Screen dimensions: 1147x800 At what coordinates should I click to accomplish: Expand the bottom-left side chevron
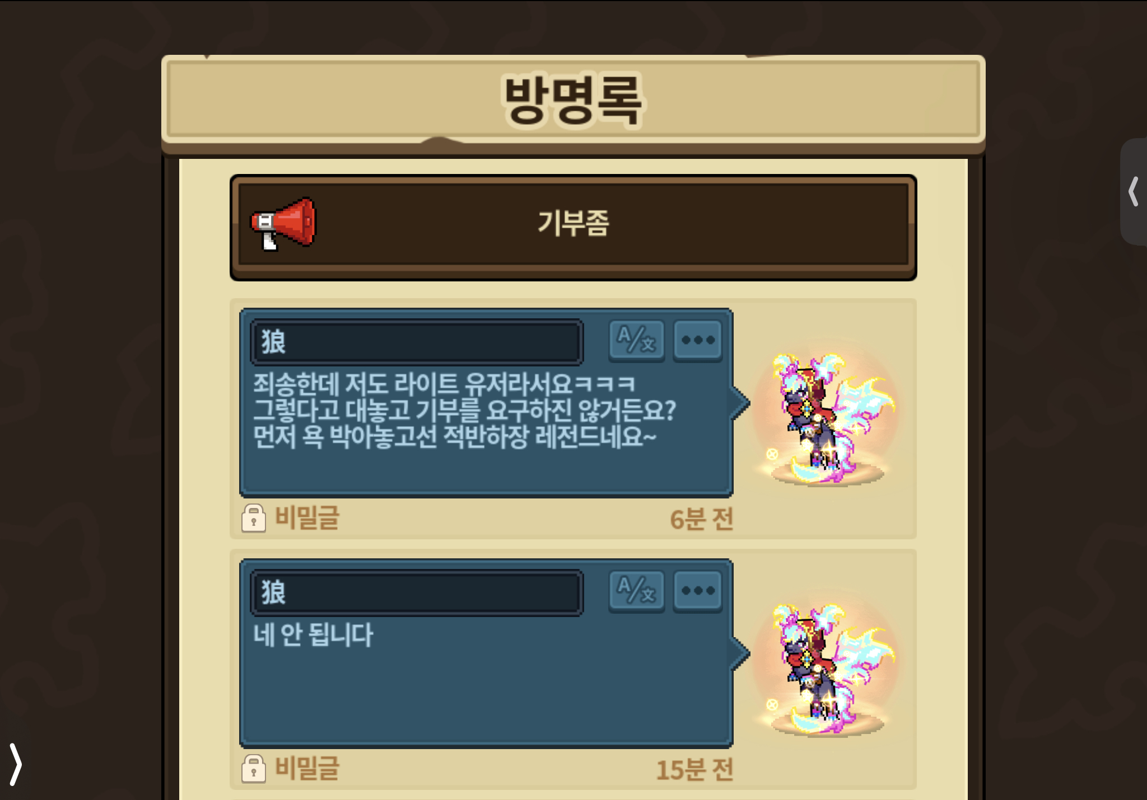pos(16,764)
